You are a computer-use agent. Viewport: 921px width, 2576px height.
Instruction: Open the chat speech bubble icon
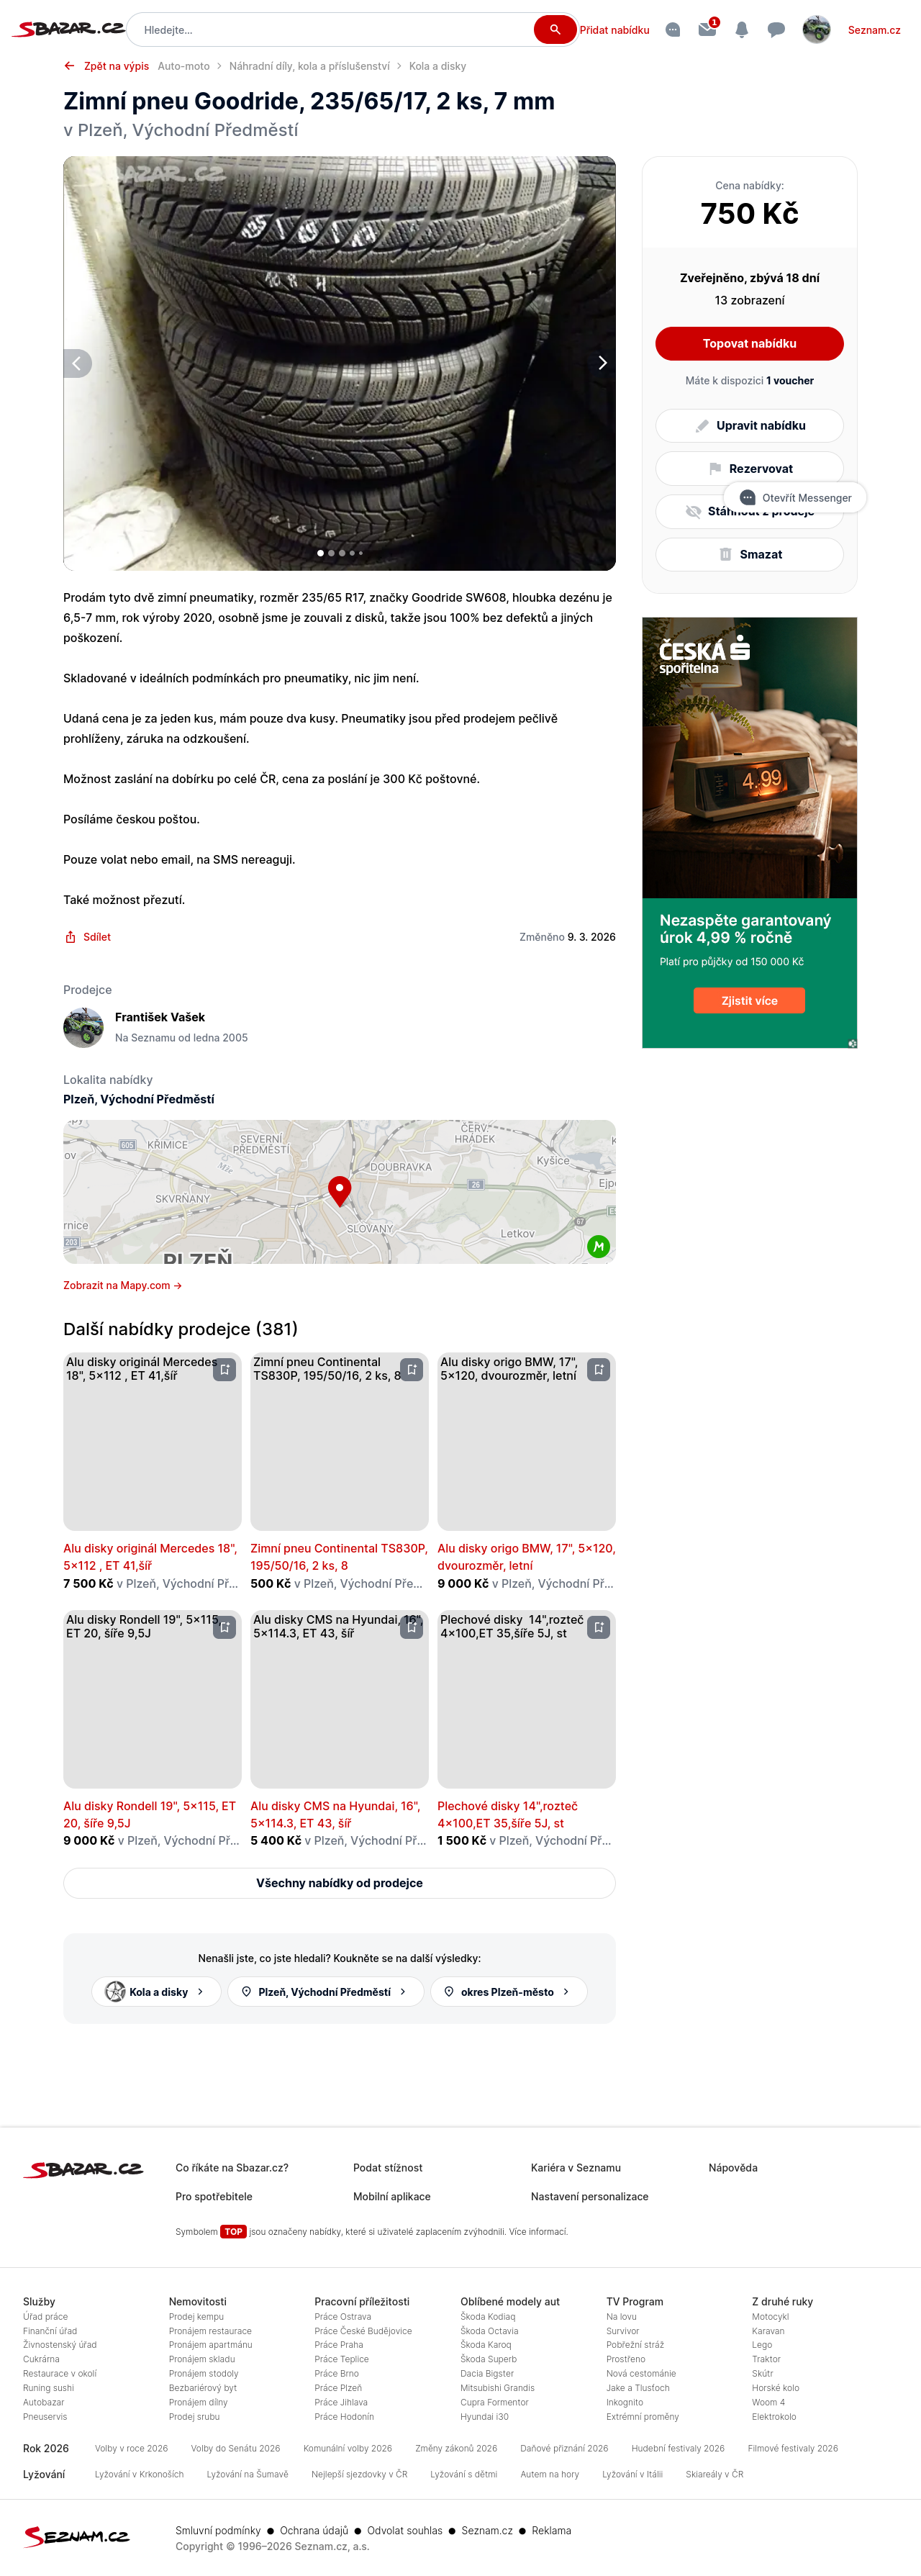point(775,30)
